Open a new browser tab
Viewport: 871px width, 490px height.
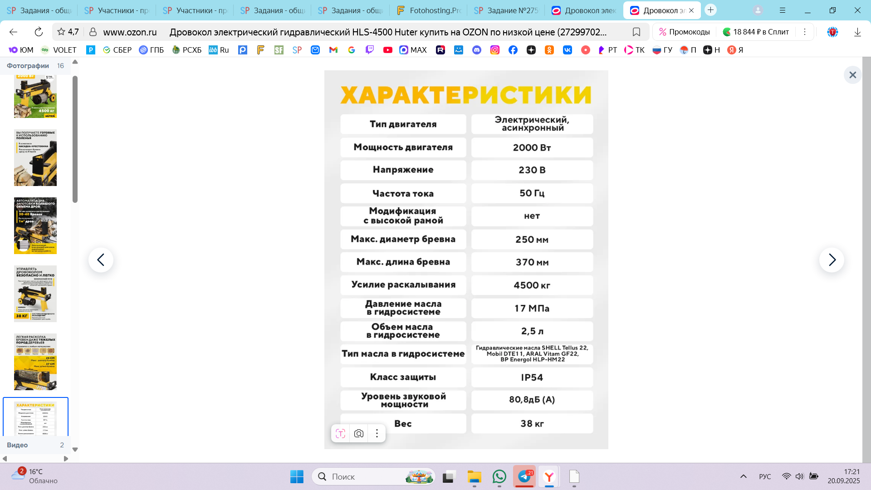[x=710, y=10]
